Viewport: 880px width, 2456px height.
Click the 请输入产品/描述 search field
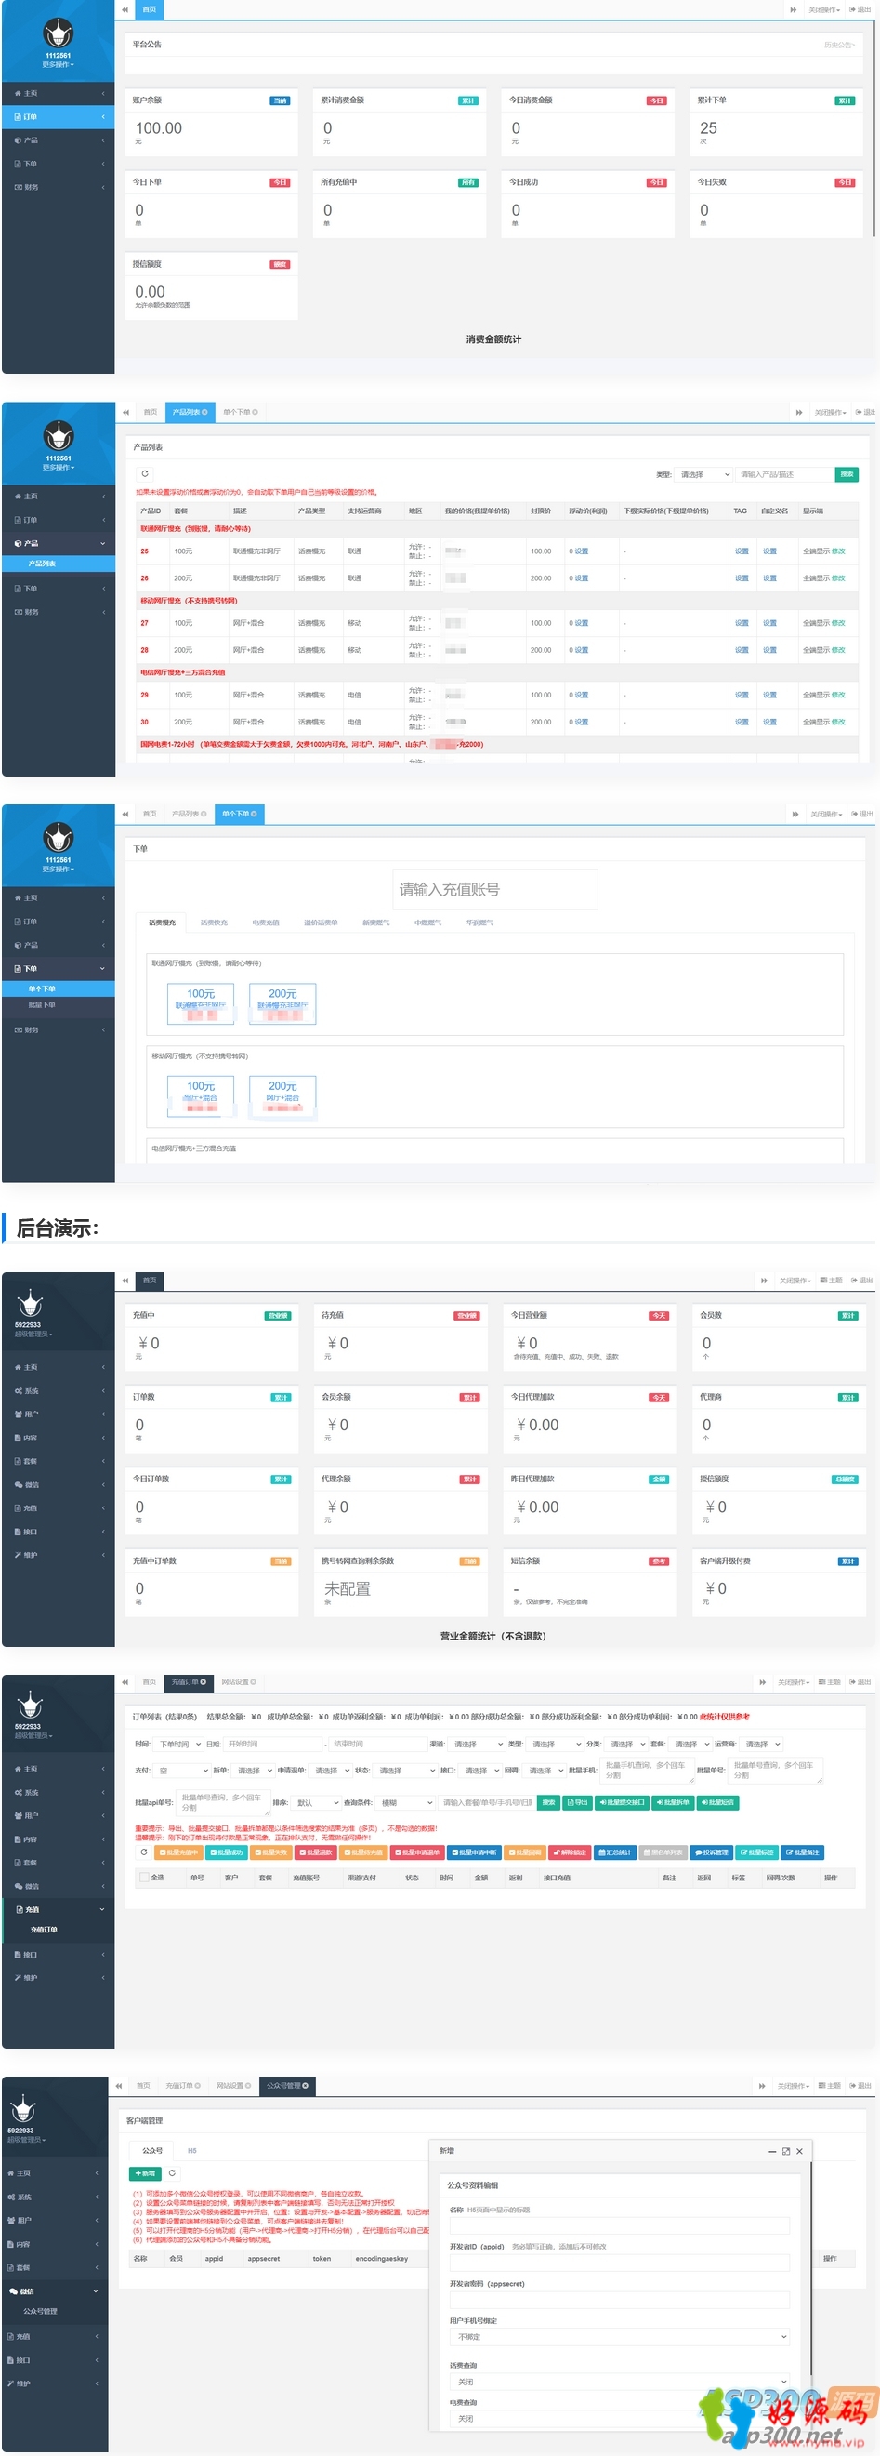click(783, 474)
